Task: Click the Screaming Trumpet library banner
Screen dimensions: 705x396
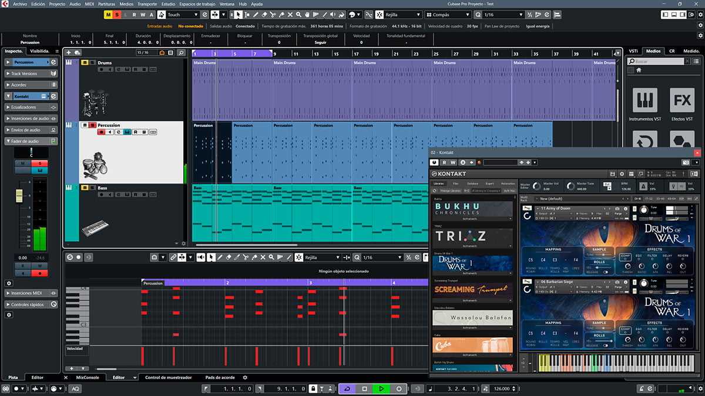Action: click(472, 289)
